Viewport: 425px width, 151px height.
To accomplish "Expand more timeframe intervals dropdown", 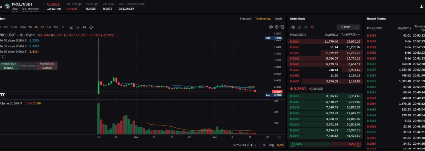I will (62, 27).
